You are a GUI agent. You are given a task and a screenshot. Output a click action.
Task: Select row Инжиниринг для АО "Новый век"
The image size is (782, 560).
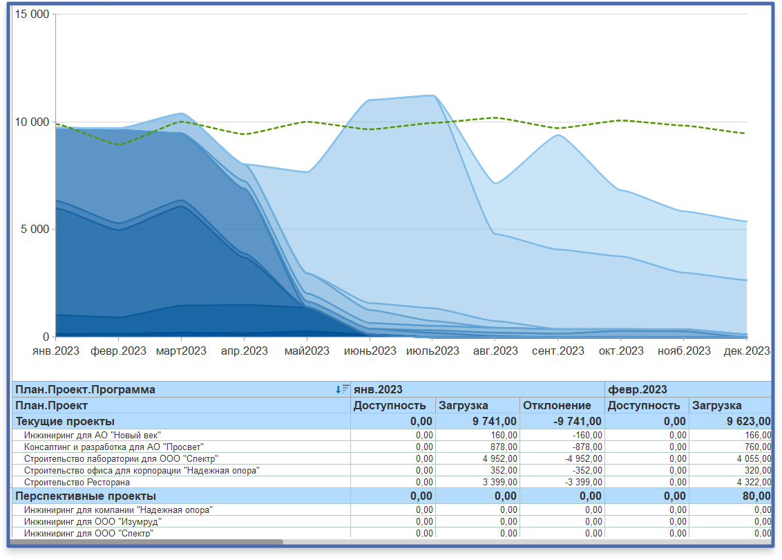(392, 436)
